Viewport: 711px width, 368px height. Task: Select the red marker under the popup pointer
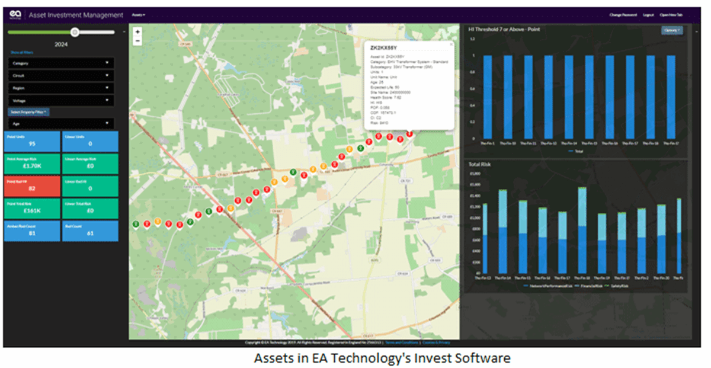click(409, 135)
